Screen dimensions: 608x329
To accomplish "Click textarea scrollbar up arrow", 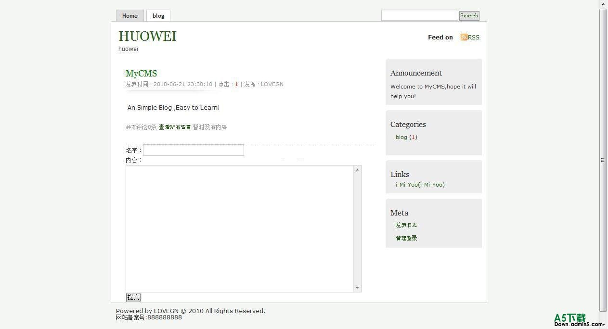I will [x=357, y=169].
